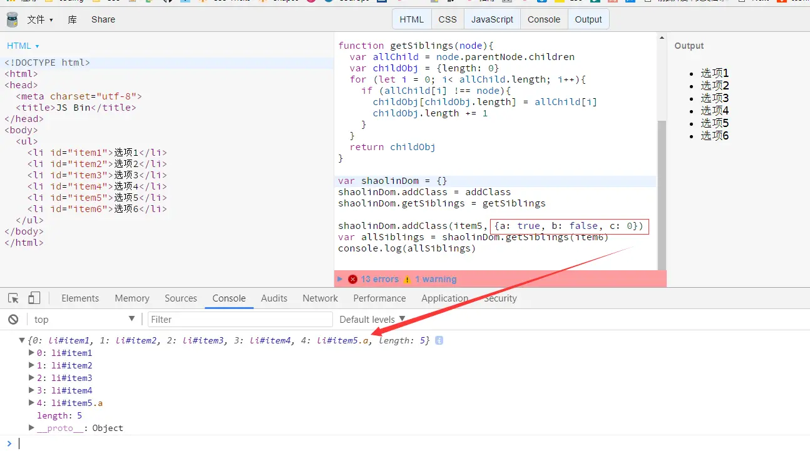This screenshot has height=451, width=810.
Task: Click the 'shaolinDom.getSiblings = getSiblings' code line
Action: pyautogui.click(x=442, y=203)
